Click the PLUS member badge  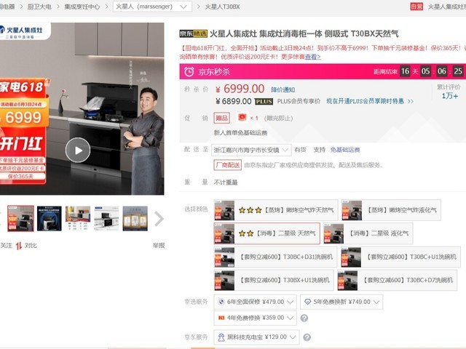pos(264,102)
